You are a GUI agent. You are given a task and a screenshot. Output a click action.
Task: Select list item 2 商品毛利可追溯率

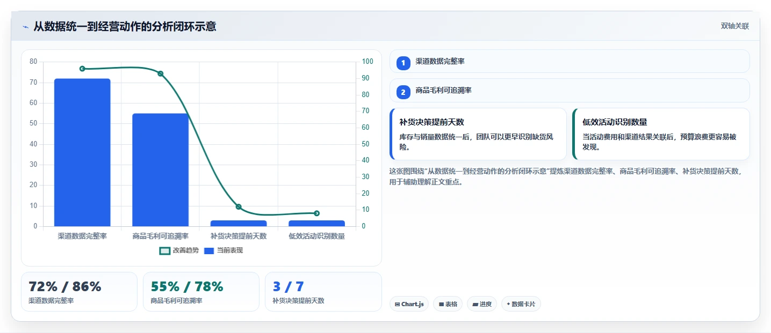pyautogui.click(x=570, y=91)
